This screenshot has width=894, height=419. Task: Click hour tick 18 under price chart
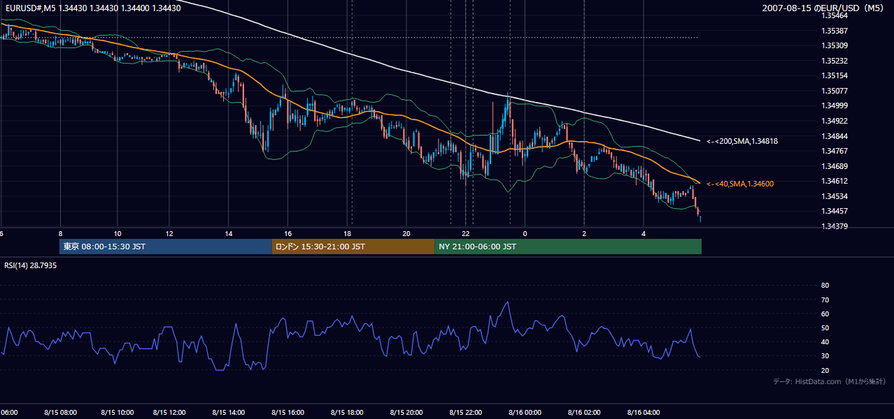348,233
